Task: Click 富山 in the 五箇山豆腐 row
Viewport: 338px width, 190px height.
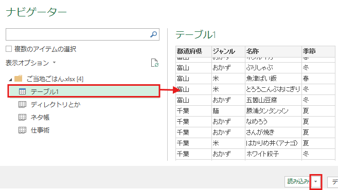Action: pos(193,100)
